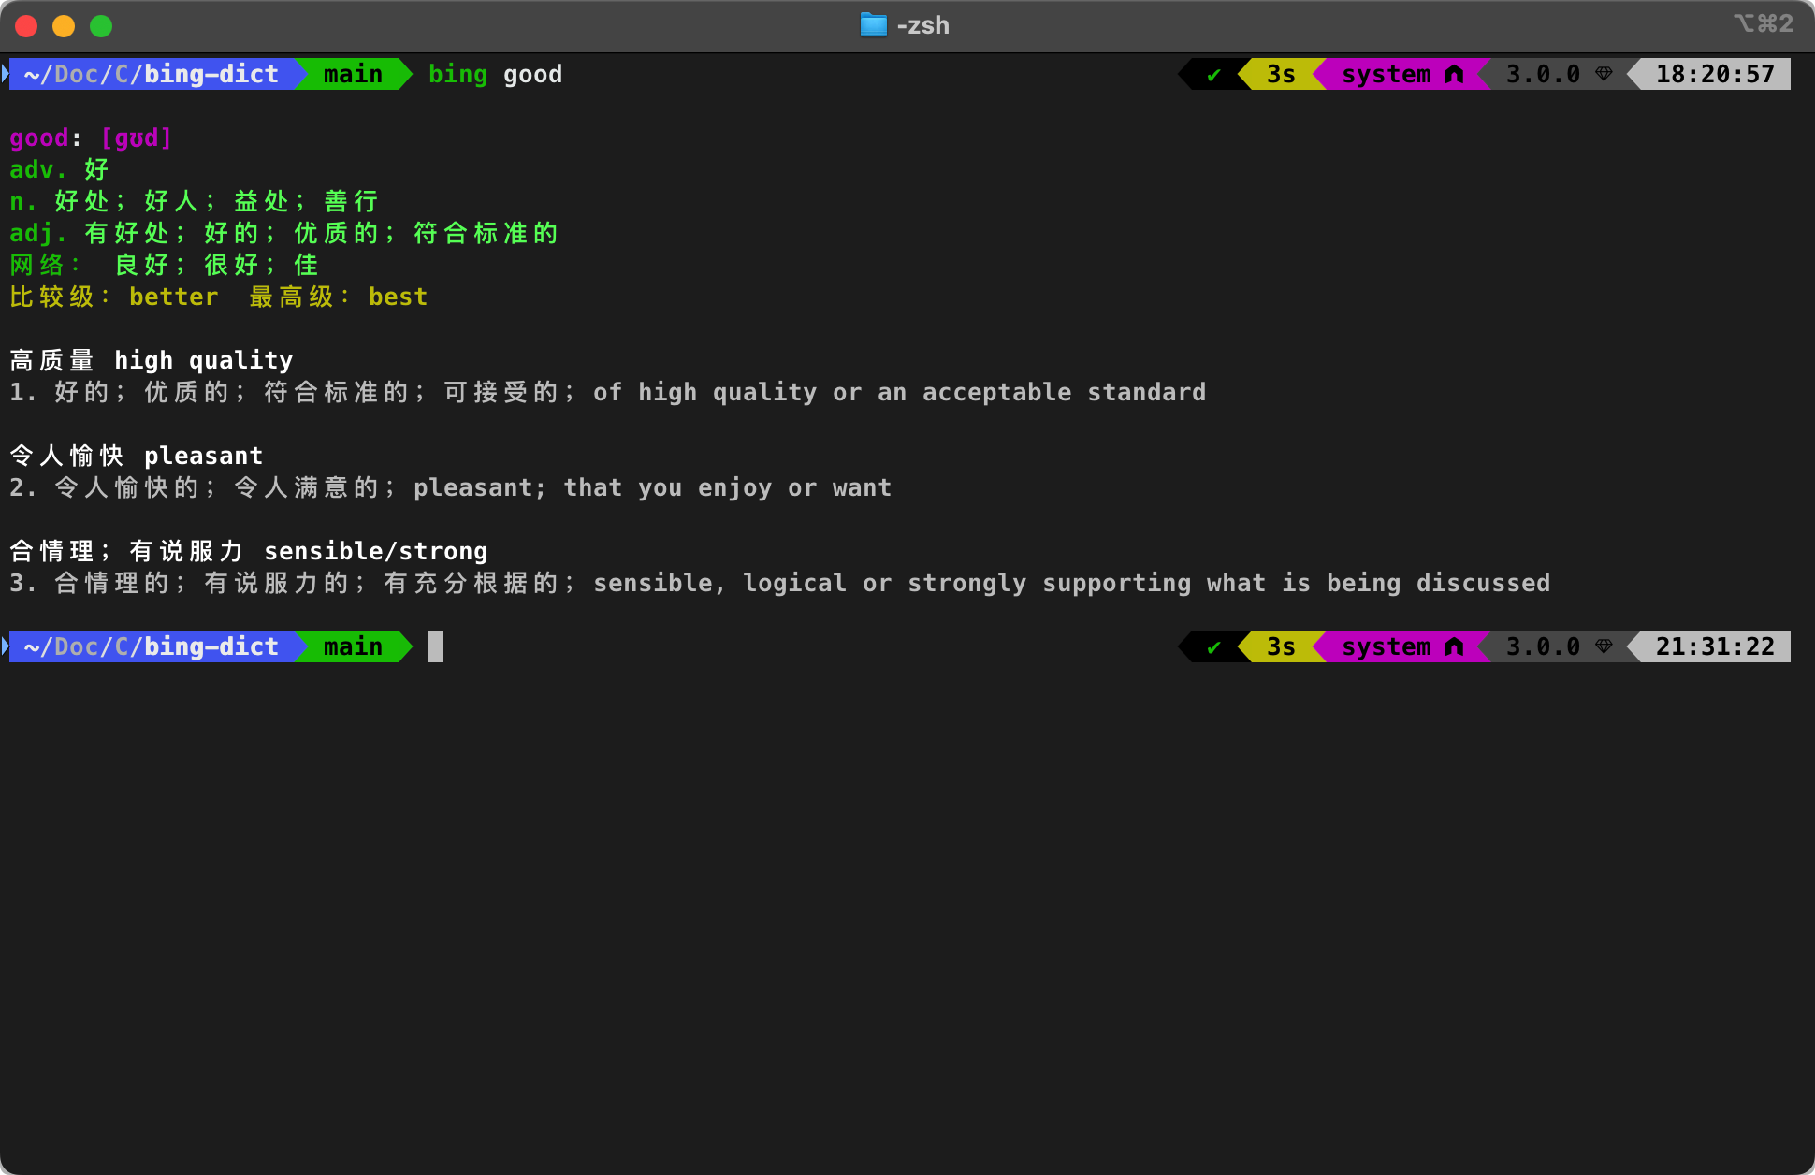
Task: Click the blue folder icon in title bar
Action: coord(872,25)
